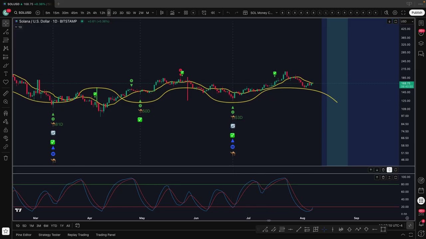
Task: Select the rectangle drawing tool in favorites bar
Action: pyautogui.click(x=383, y=229)
